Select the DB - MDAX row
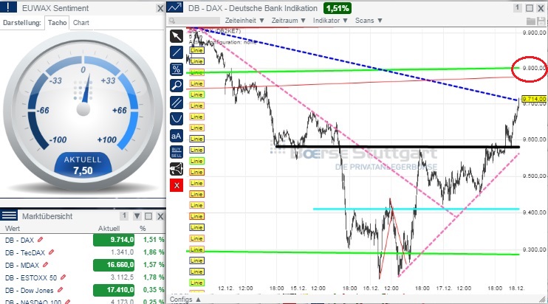 [x=83, y=265]
